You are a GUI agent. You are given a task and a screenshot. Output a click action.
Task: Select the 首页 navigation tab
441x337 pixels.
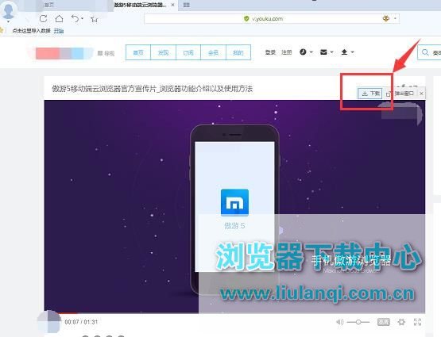138,52
